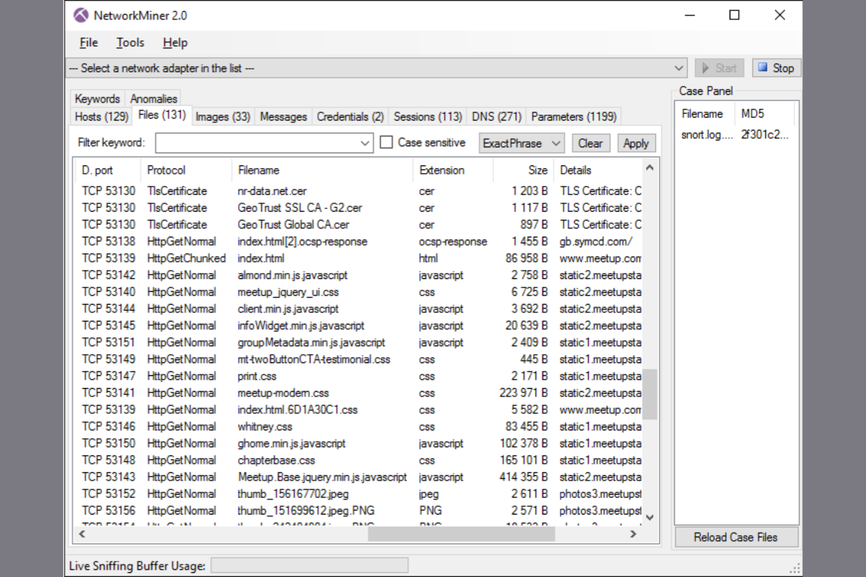Expand the network adapter selection dropdown
The width and height of the screenshot is (866, 577).
coord(678,68)
